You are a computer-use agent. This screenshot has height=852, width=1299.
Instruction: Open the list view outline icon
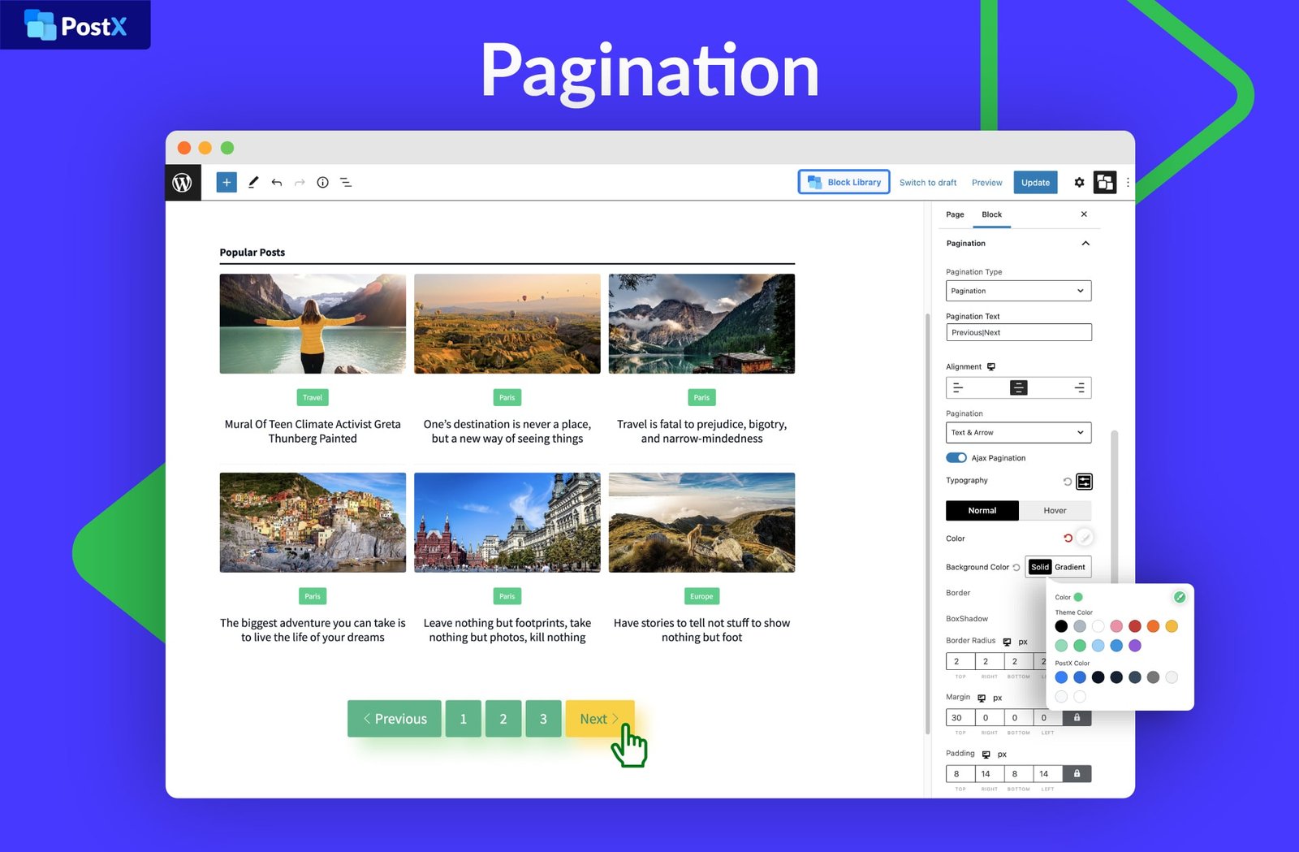coord(346,183)
